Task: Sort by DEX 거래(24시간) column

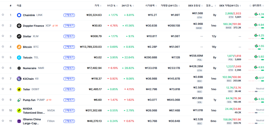Action: point(230,6)
